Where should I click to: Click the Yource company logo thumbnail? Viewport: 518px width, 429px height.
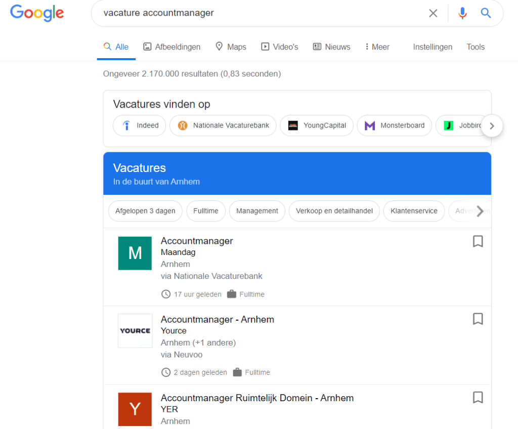coord(135,331)
